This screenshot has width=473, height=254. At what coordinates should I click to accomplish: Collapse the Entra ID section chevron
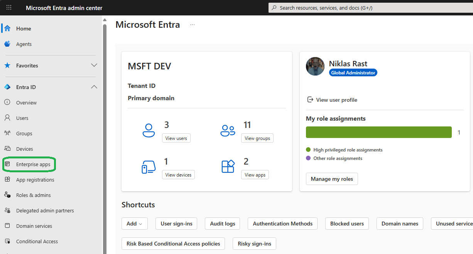tap(94, 87)
